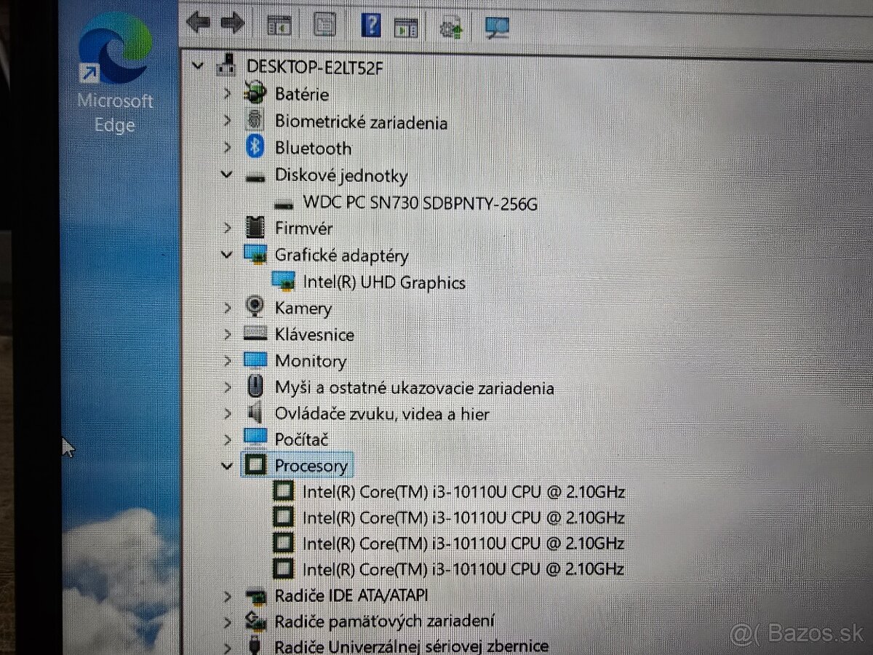The width and height of the screenshot is (873, 655).
Task: Select Myši a ostatné ukazovacie zariadenia label
Action: coord(414,388)
